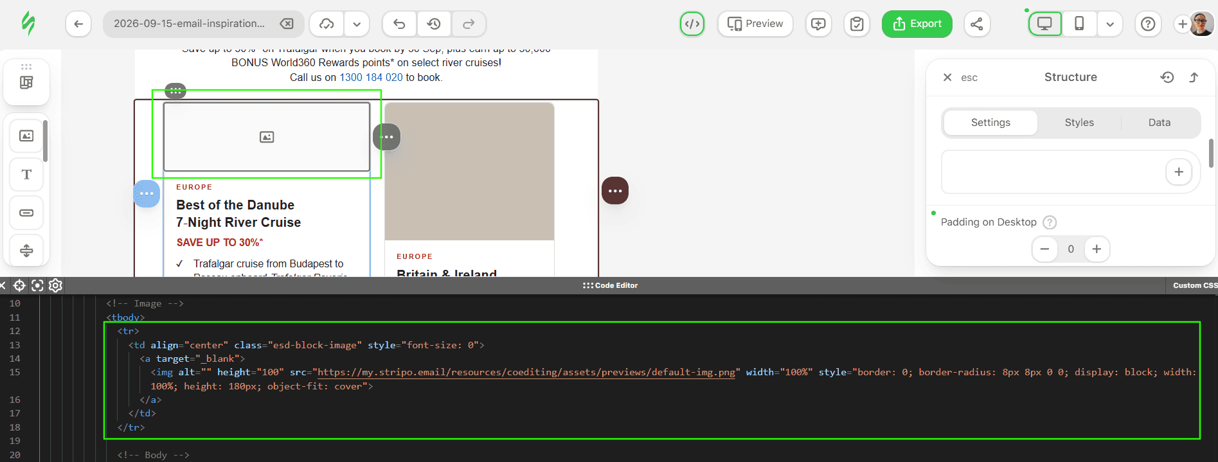The width and height of the screenshot is (1218, 462).
Task: Click the 'Best of the Danube' heading
Action: coord(235,205)
